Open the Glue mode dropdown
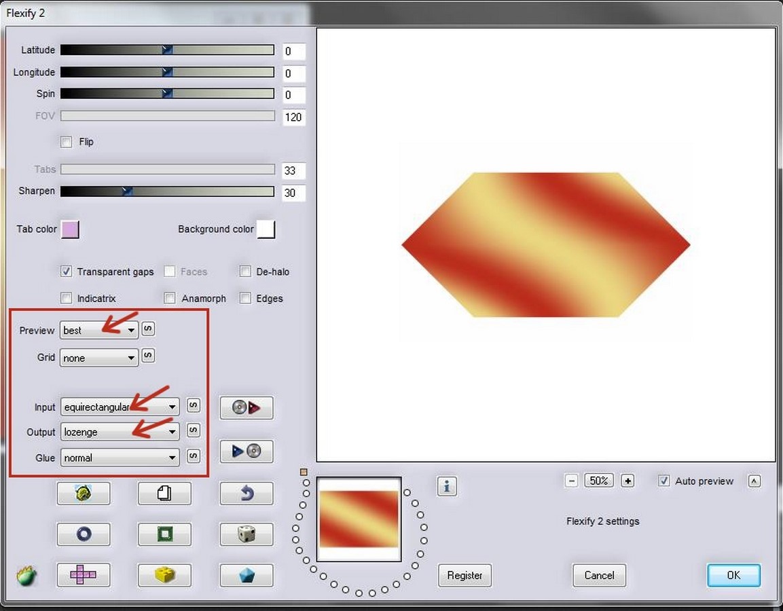783x611 pixels. coord(120,458)
